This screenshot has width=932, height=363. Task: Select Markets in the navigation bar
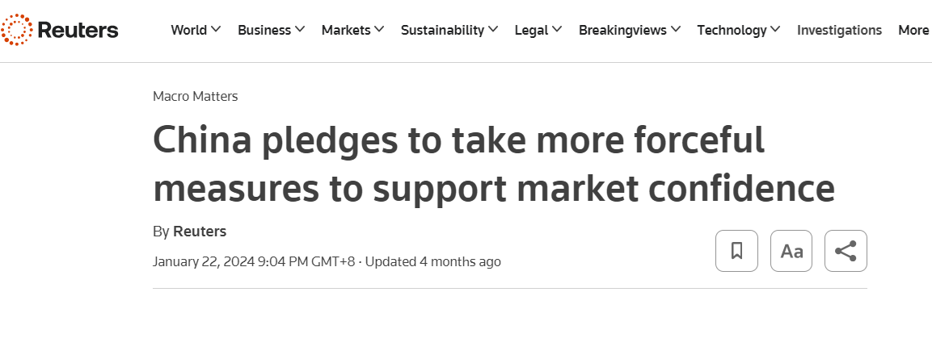click(x=346, y=30)
